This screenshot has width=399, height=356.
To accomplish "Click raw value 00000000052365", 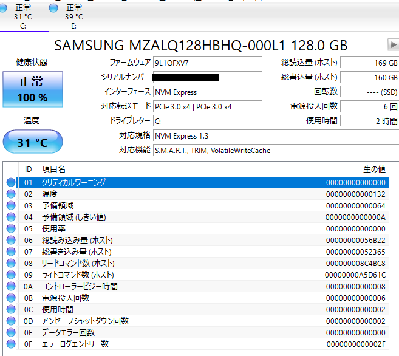I will (356, 252).
